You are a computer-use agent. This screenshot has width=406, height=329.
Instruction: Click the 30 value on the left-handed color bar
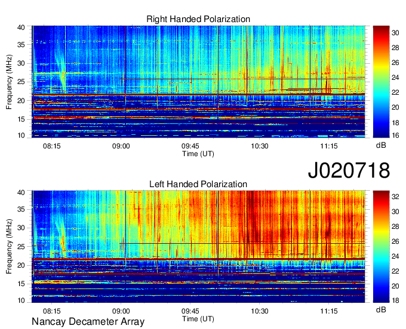395,212
